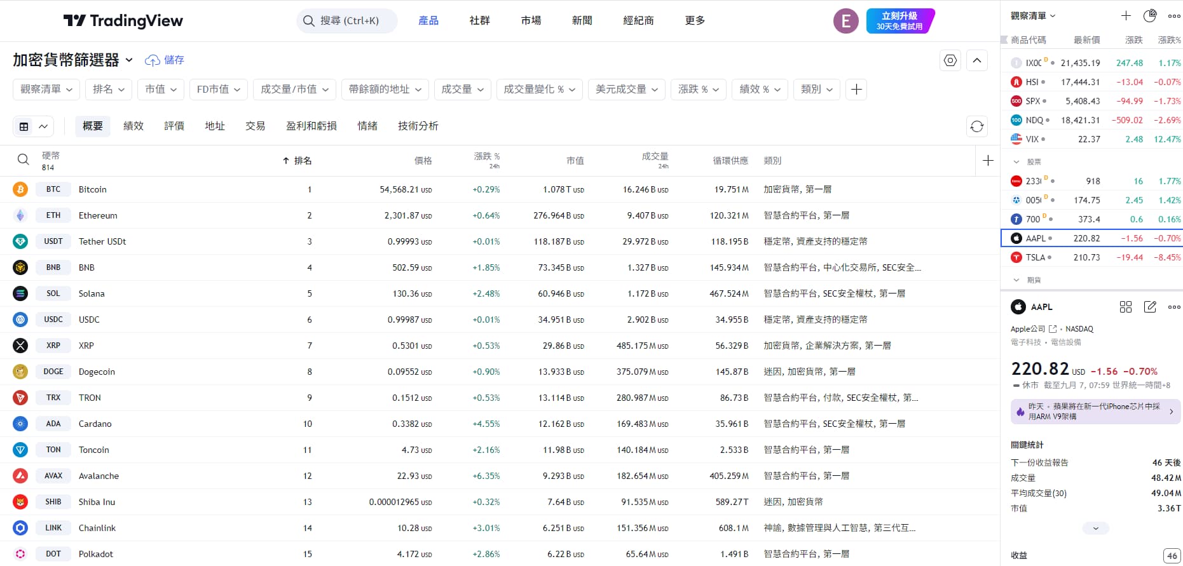Open the 產品 navigation menu

point(428,21)
